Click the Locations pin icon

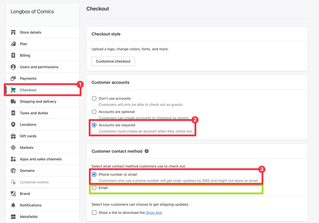point(13,124)
